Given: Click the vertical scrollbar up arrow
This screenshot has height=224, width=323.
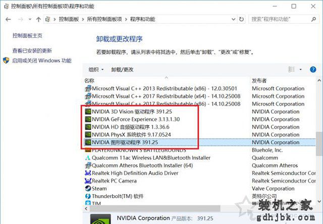Looking at the screenshot, I should click(x=319, y=80).
